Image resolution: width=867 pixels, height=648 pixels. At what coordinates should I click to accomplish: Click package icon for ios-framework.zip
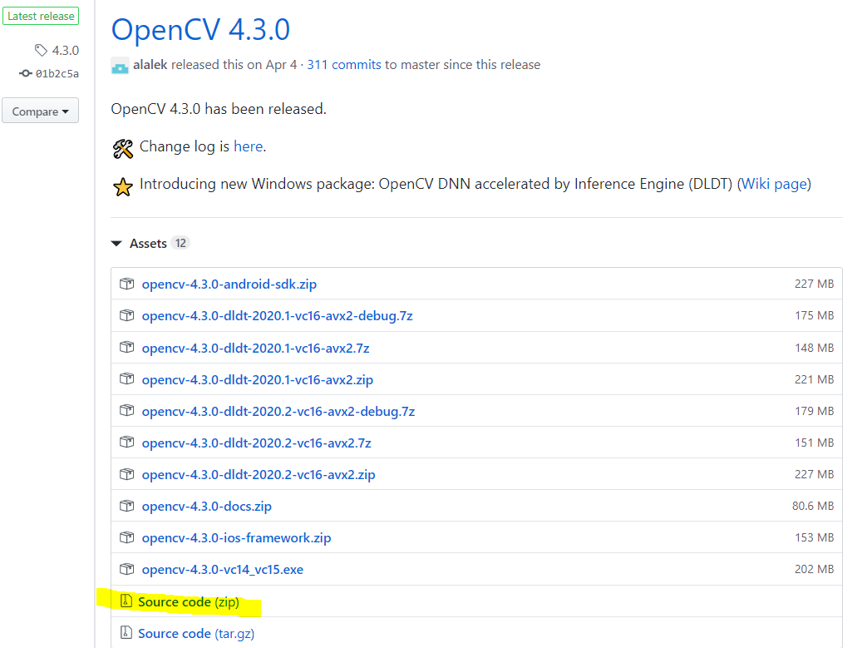(126, 537)
